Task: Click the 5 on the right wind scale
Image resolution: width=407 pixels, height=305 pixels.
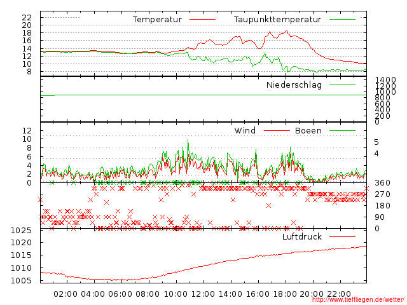Action: pyautogui.click(x=376, y=142)
